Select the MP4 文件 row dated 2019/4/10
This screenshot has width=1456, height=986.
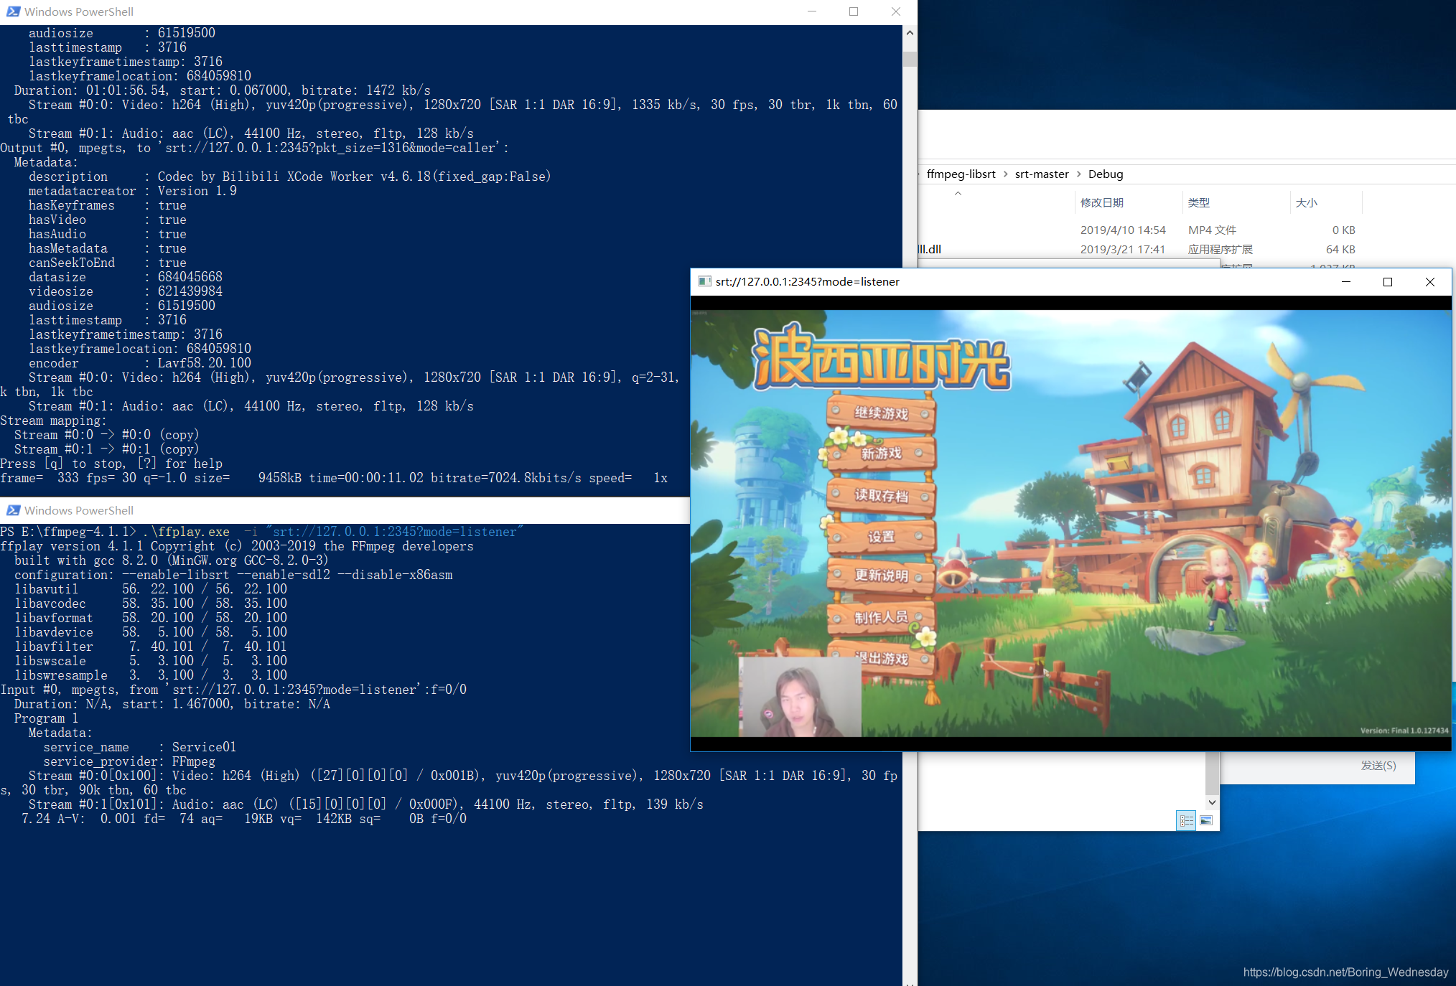[1140, 230]
